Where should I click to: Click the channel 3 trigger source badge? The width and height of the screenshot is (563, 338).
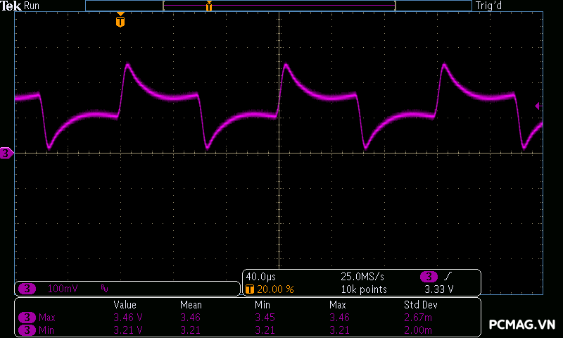tap(429, 277)
